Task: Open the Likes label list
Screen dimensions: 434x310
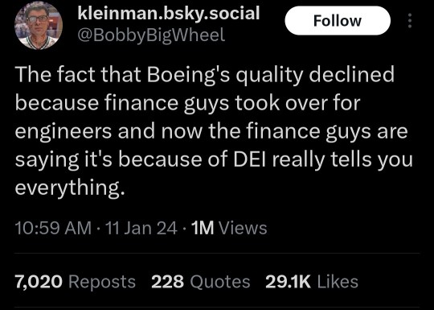Action: 338,282
